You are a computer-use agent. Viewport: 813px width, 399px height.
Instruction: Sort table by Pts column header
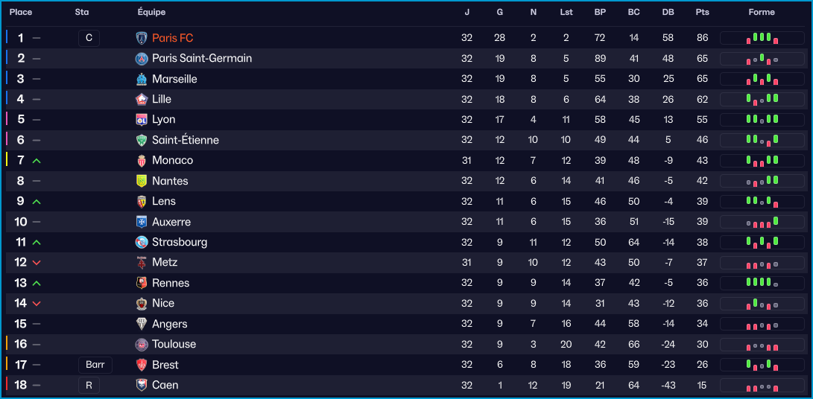click(702, 12)
